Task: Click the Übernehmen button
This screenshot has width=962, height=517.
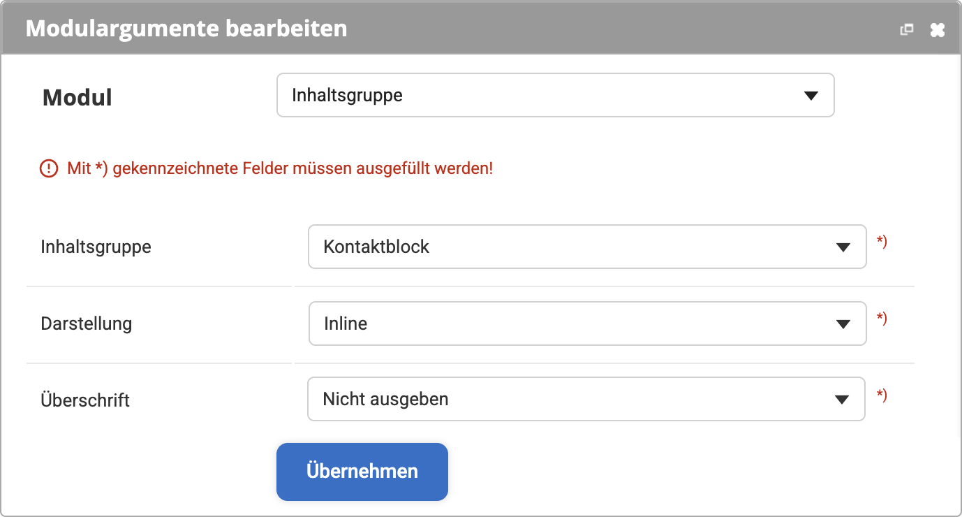Action: click(x=362, y=472)
